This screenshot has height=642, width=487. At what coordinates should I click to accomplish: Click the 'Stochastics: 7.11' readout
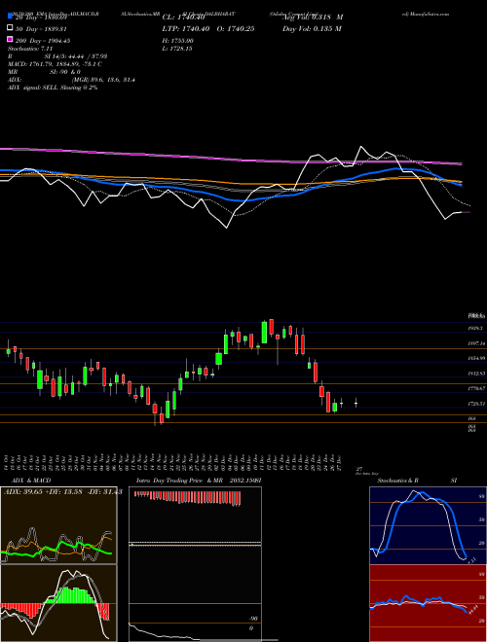tap(30, 49)
